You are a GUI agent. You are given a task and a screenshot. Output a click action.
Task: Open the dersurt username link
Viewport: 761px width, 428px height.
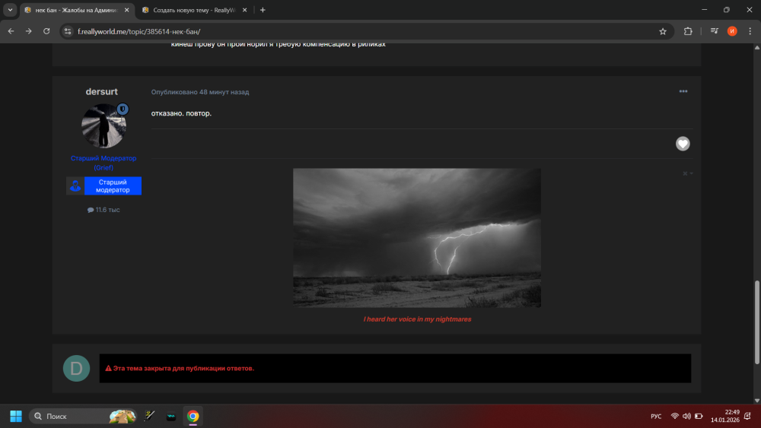pos(101,92)
